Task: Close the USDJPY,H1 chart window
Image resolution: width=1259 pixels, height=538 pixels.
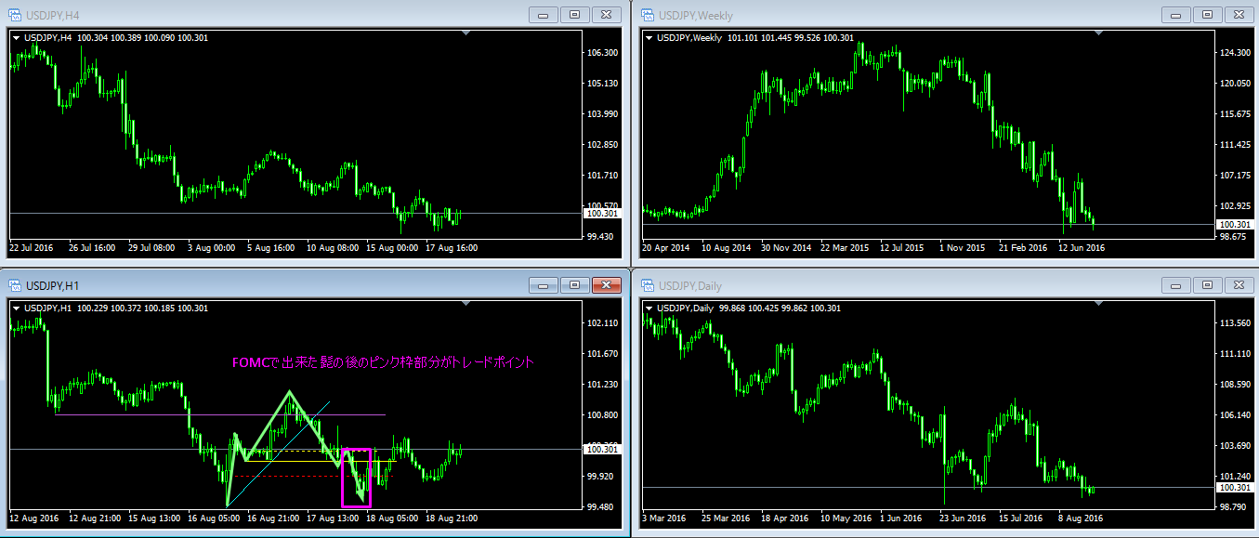Action: click(606, 285)
